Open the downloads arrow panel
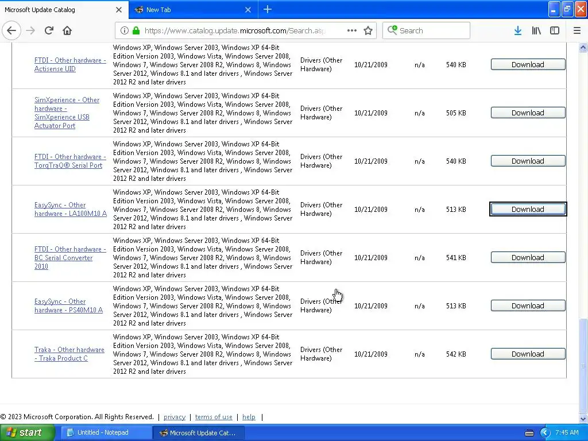The image size is (588, 441). [x=518, y=30]
